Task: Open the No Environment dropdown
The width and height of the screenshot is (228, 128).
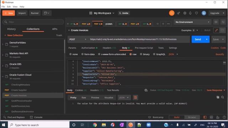Action: point(192,22)
